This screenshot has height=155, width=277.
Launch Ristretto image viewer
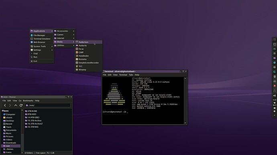coord(89,59)
